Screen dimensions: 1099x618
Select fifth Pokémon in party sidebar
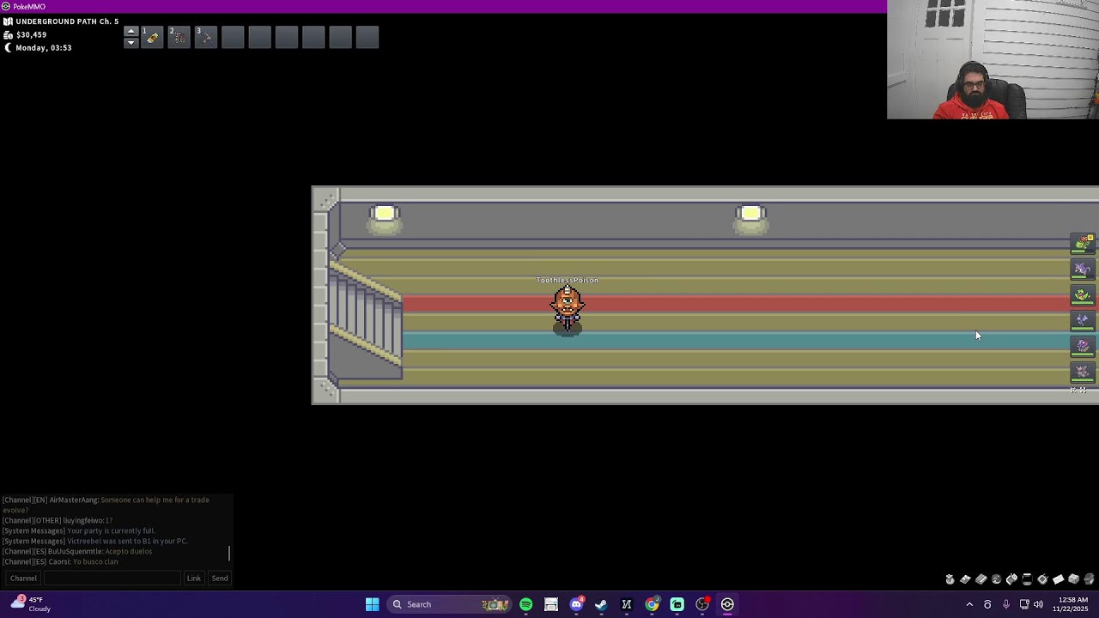pyautogui.click(x=1082, y=347)
